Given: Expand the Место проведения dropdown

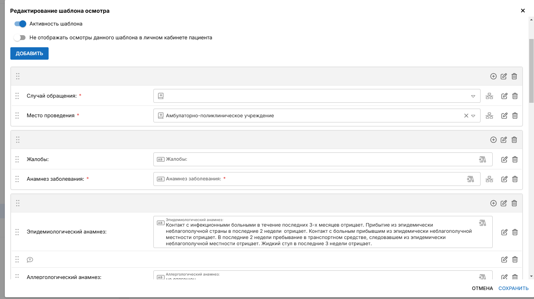Looking at the screenshot, I should (x=473, y=116).
